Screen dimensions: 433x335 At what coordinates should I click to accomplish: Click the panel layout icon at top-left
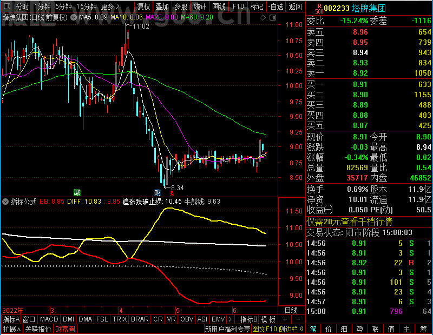[x=7, y=6]
